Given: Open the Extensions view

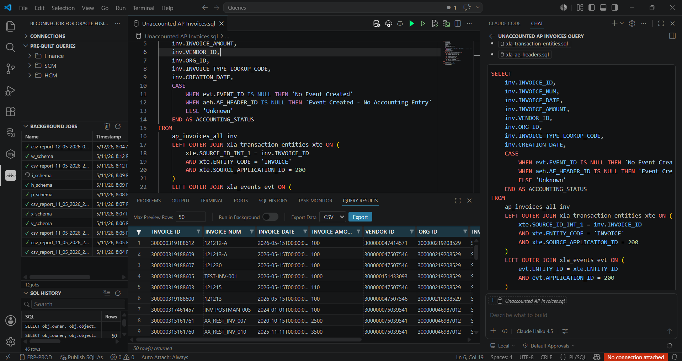Looking at the screenshot, I should (x=10, y=111).
